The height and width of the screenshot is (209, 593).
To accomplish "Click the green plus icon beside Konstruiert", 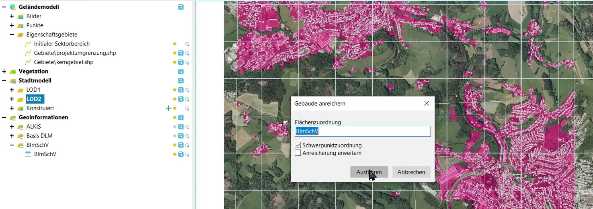I will pyautogui.click(x=168, y=108).
